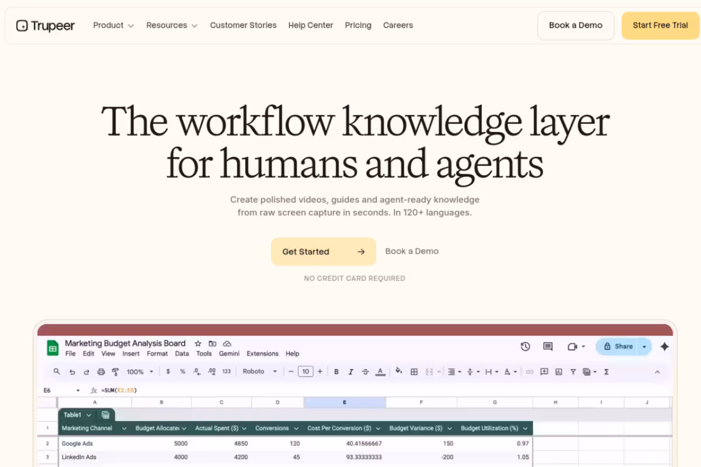The image size is (701, 467).
Task: Click the fill color paint bucket
Action: 399,371
